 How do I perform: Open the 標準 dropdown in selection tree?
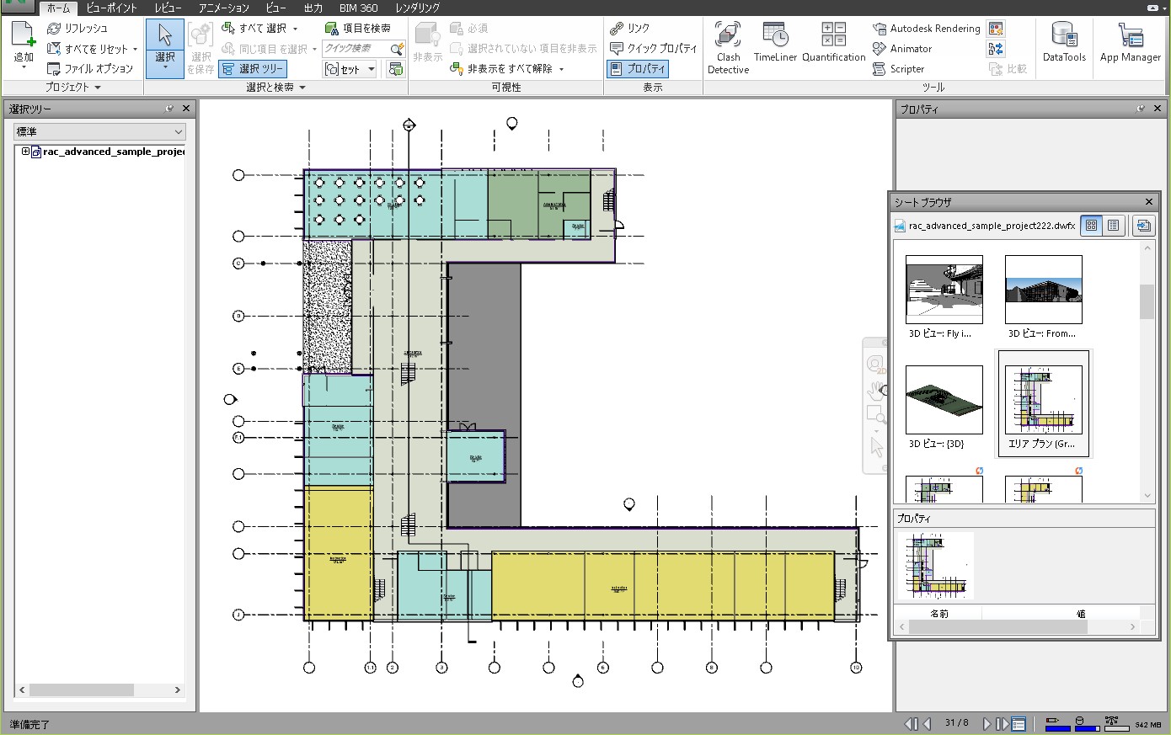98,131
